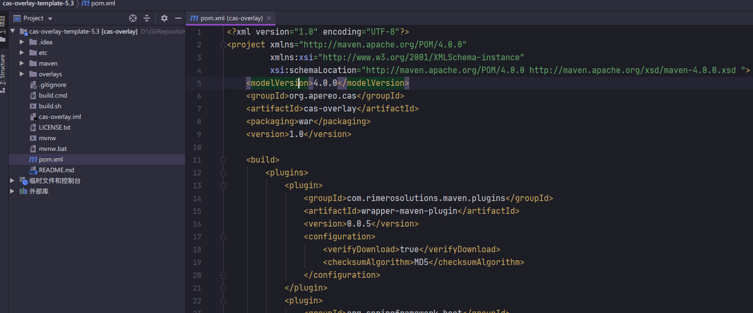
Task: Click the Markdown icon beside README.md
Action: pos(33,170)
